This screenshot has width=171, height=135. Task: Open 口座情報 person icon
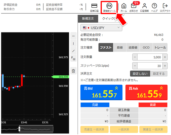point(145,8)
